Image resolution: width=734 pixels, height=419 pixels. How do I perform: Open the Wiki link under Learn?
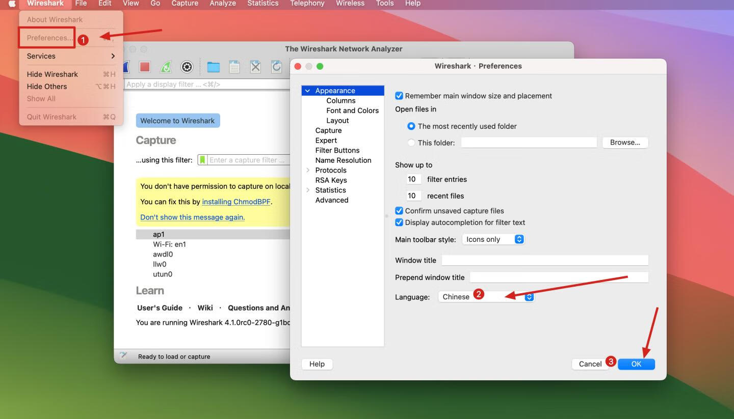pyautogui.click(x=205, y=308)
